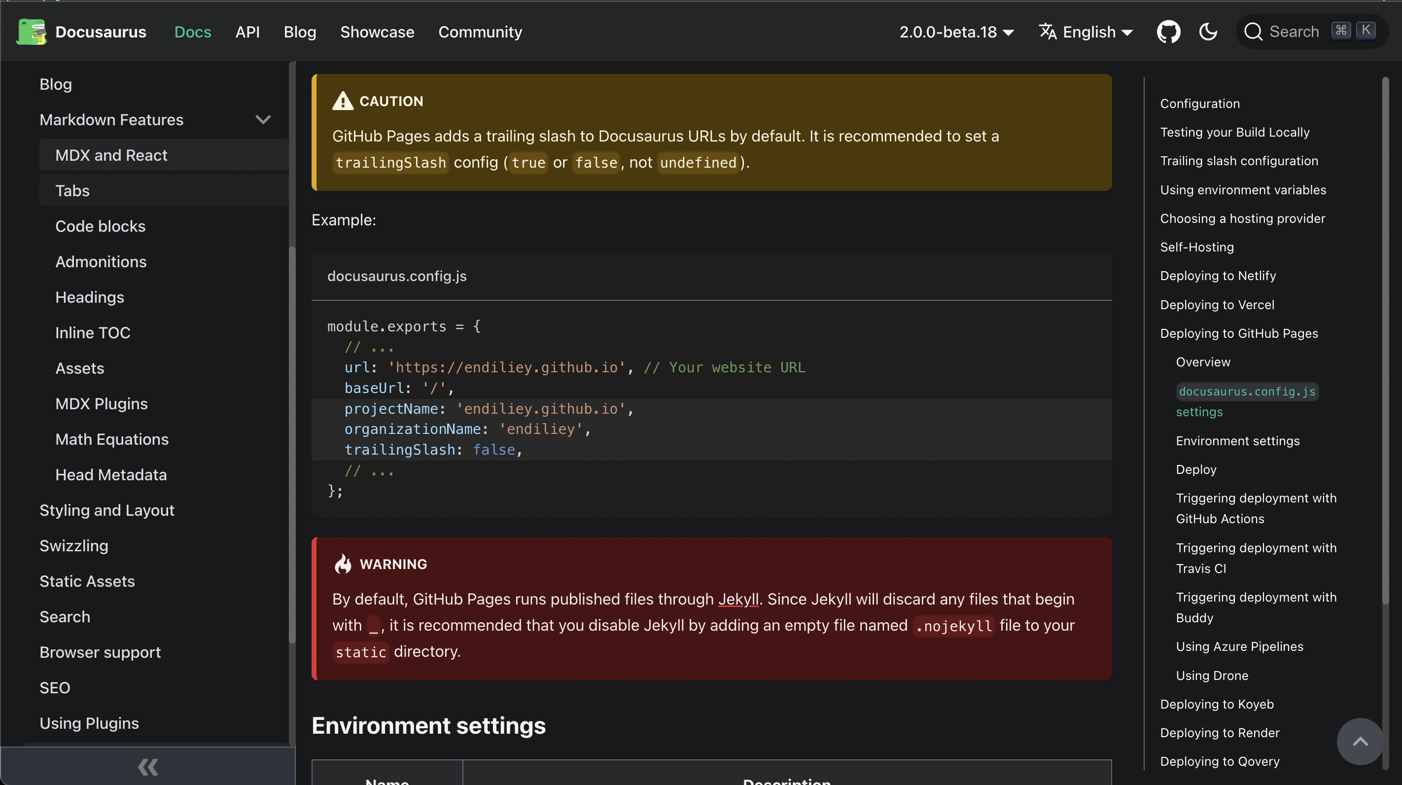Image resolution: width=1402 pixels, height=785 pixels.
Task: Jump to Triggering deployment with Travis CI
Action: [1256, 558]
